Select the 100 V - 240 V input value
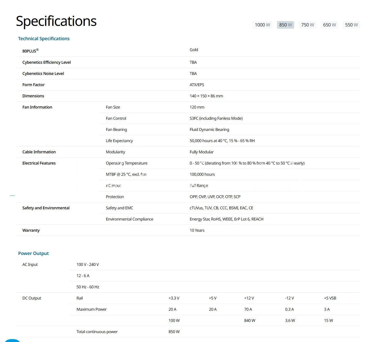This screenshot has height=342, width=380. pyautogui.click(x=88, y=264)
